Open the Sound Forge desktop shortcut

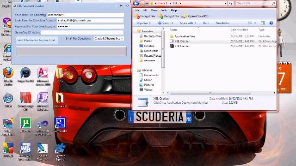[25, 101]
